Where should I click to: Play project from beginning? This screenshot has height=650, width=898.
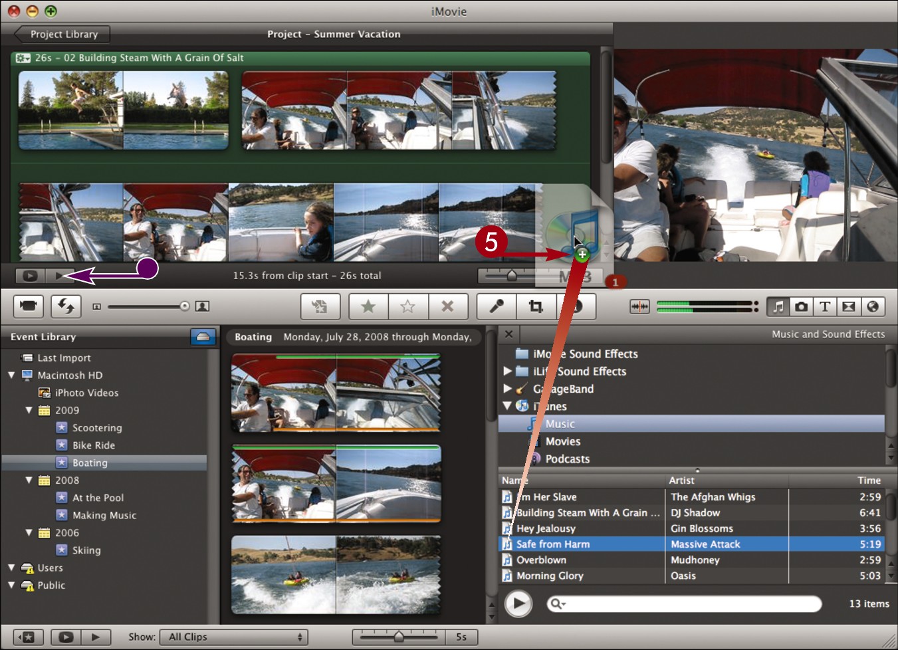pyautogui.click(x=60, y=275)
